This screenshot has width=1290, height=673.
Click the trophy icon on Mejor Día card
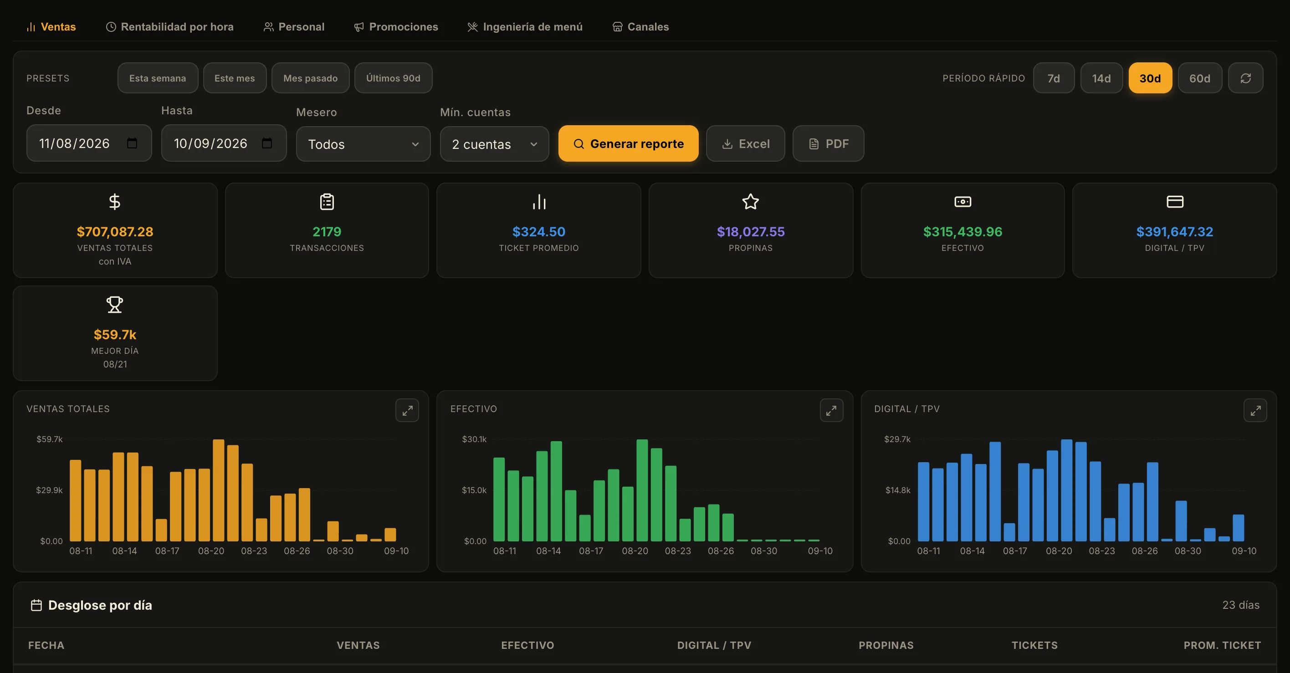(x=115, y=305)
